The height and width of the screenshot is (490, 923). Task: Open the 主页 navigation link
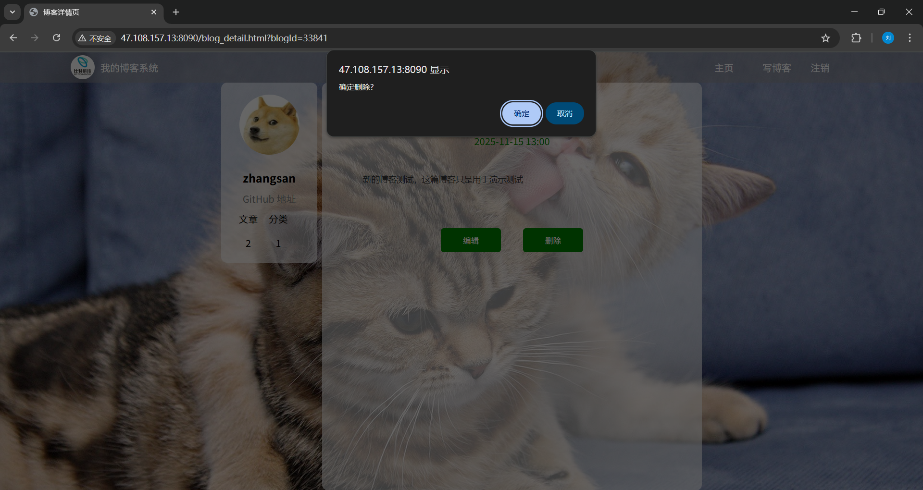(x=724, y=68)
